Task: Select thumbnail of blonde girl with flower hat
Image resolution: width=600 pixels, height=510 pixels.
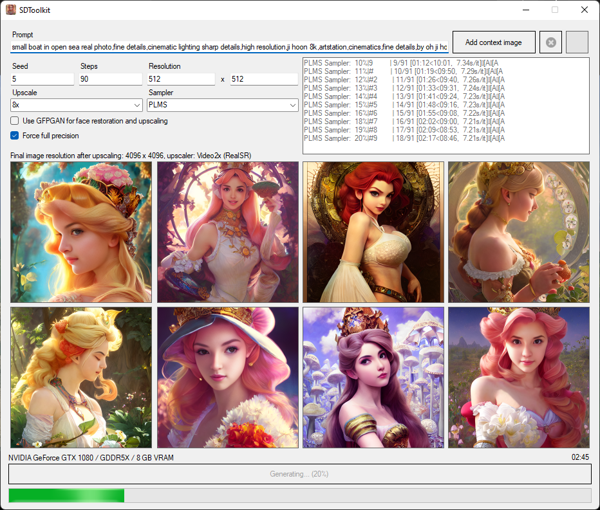Action: 81,232
